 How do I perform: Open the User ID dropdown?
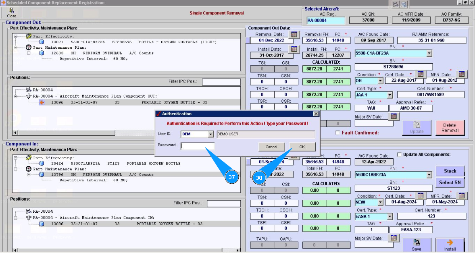pyautogui.click(x=210, y=135)
